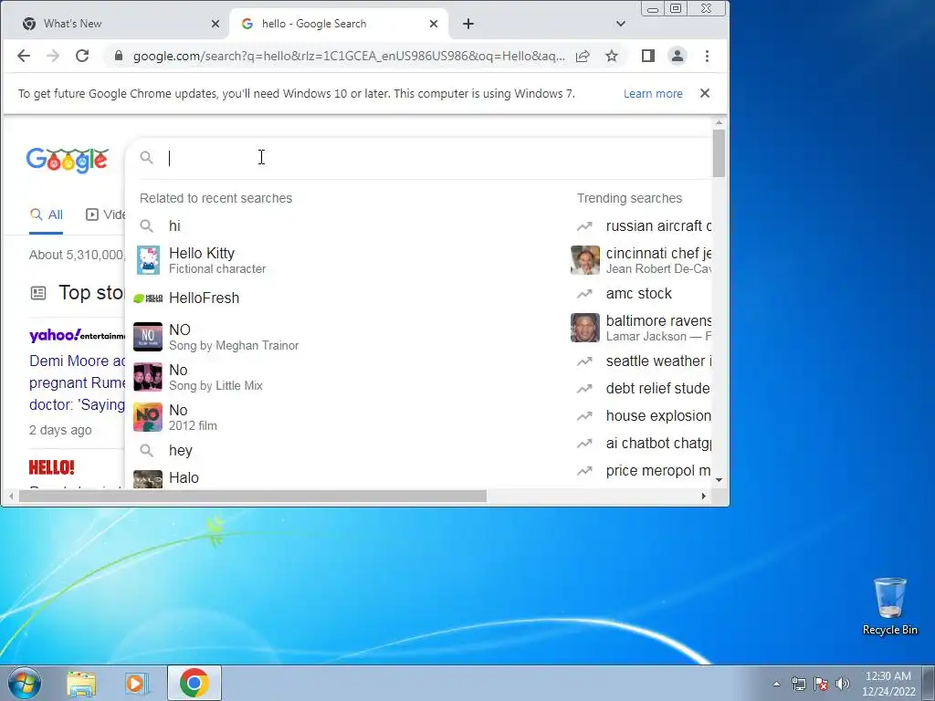Open Windows Explorer from the taskbar

pyautogui.click(x=81, y=684)
